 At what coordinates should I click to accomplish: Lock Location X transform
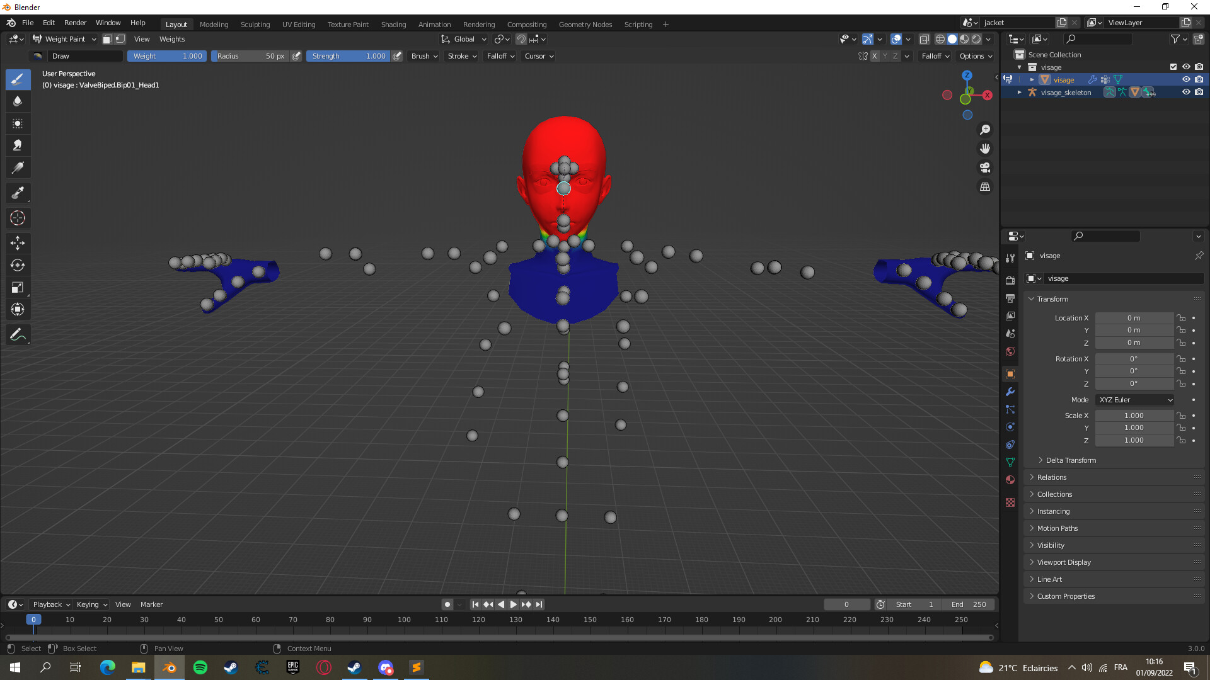[x=1182, y=318]
